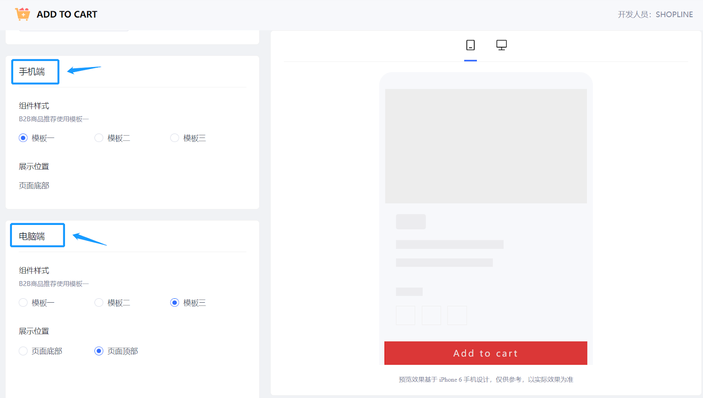Select 模板一 under 手机端 section
The width and height of the screenshot is (703, 398).
point(23,138)
